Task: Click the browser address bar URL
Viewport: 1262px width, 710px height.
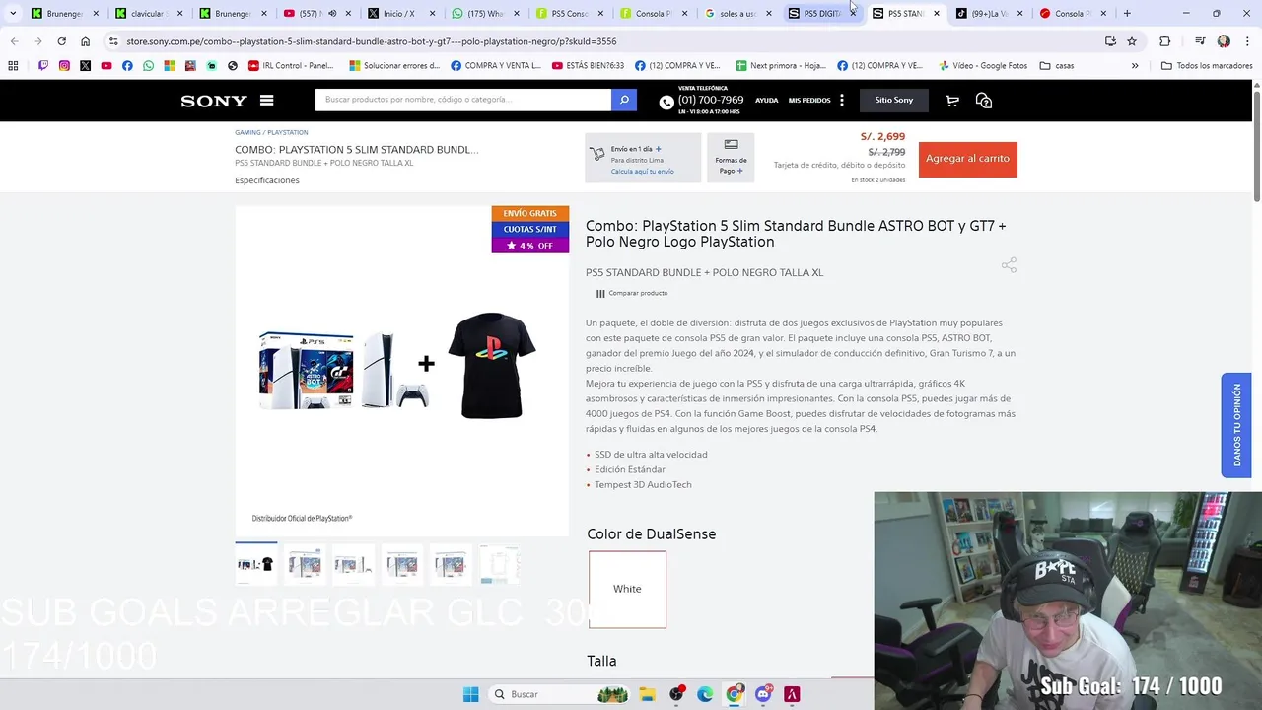Action: point(371,41)
